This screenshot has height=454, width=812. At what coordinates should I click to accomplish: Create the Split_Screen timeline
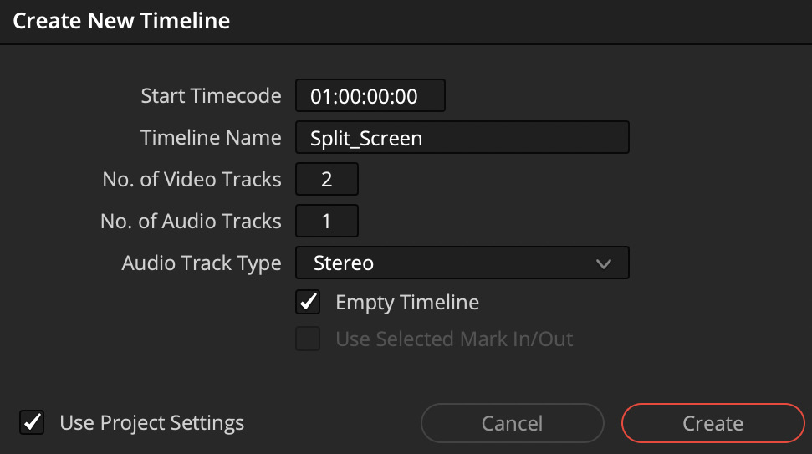tap(713, 423)
